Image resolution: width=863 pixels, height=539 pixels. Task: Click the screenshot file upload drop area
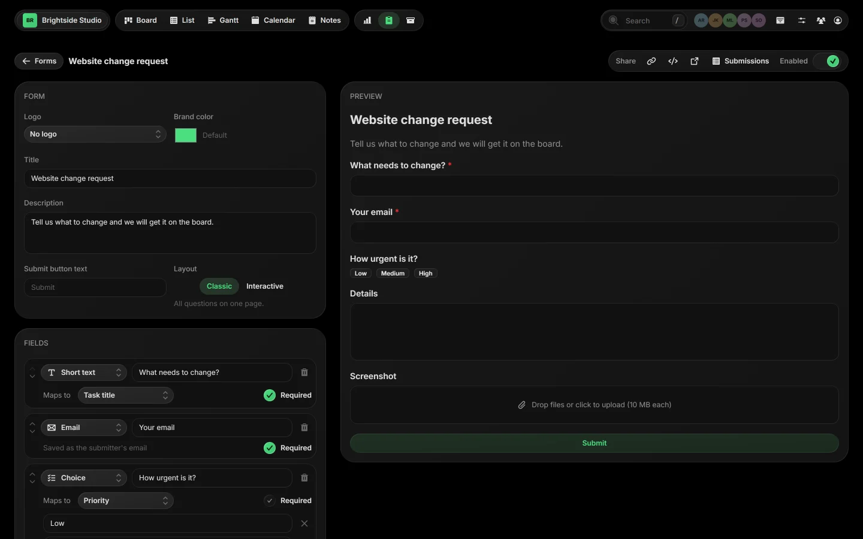(595, 405)
